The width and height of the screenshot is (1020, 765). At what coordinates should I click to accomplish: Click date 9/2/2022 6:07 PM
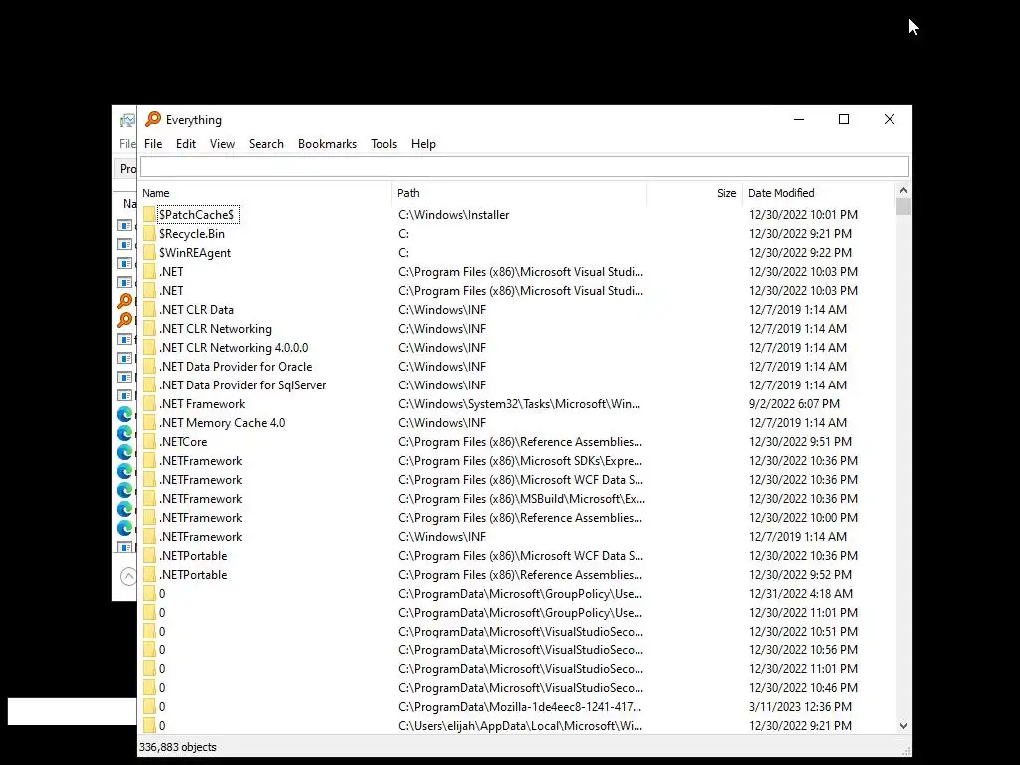tap(794, 404)
